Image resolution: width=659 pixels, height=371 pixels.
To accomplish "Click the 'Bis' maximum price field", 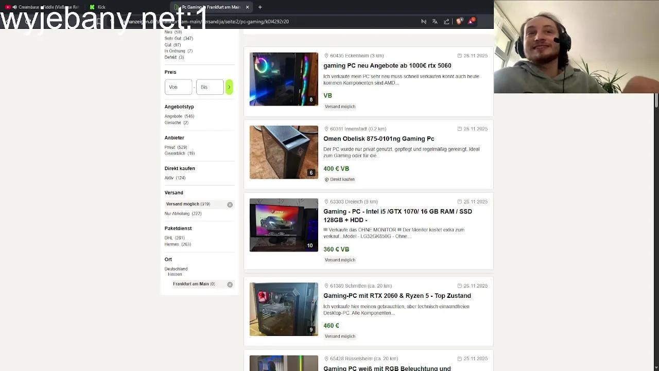I will 210,87.
